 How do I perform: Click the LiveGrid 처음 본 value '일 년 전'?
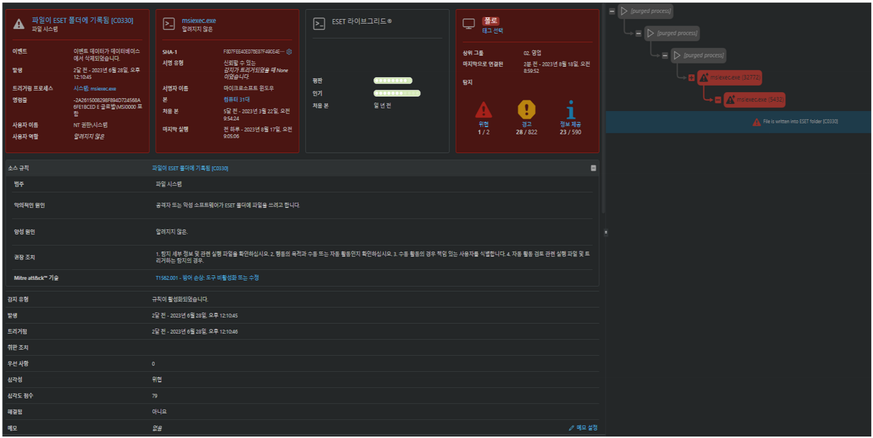point(383,106)
